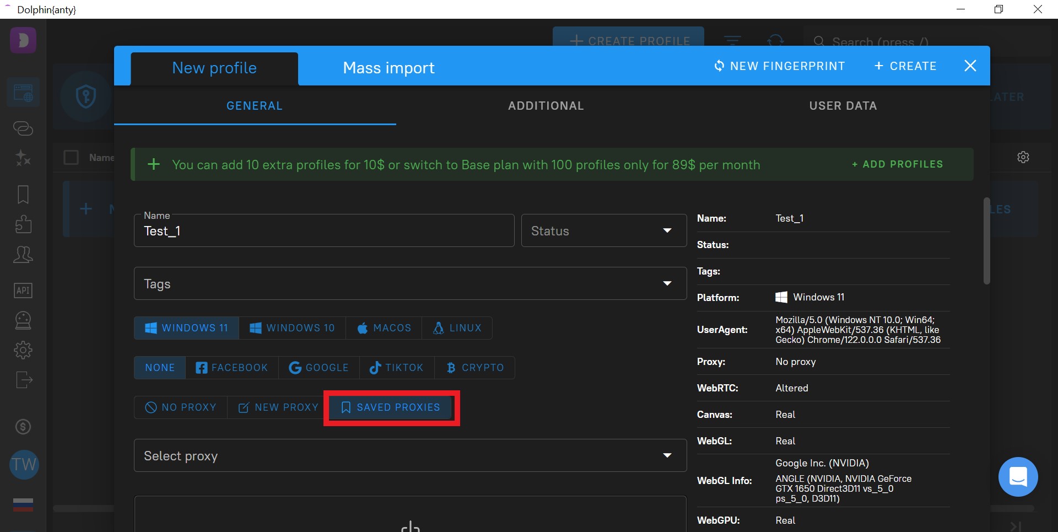1058x532 pixels.
Task: Click the TW user avatar
Action: click(24, 464)
